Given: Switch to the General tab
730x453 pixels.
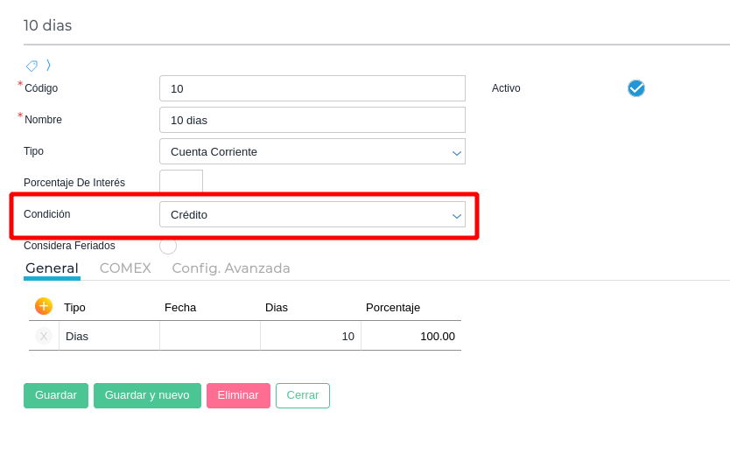Looking at the screenshot, I should coord(52,268).
